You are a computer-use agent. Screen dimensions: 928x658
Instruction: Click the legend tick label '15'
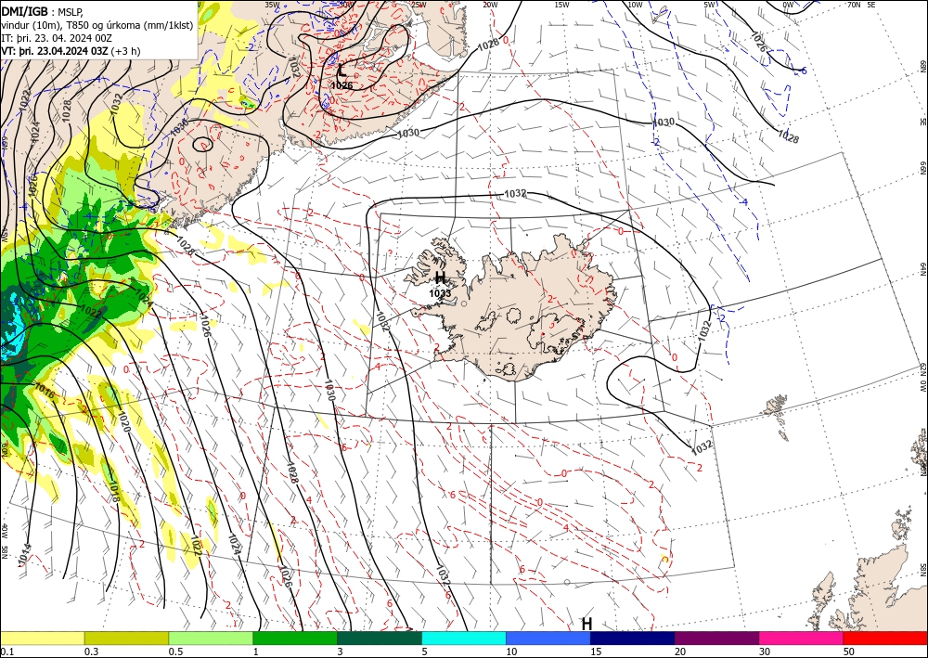[596, 652]
